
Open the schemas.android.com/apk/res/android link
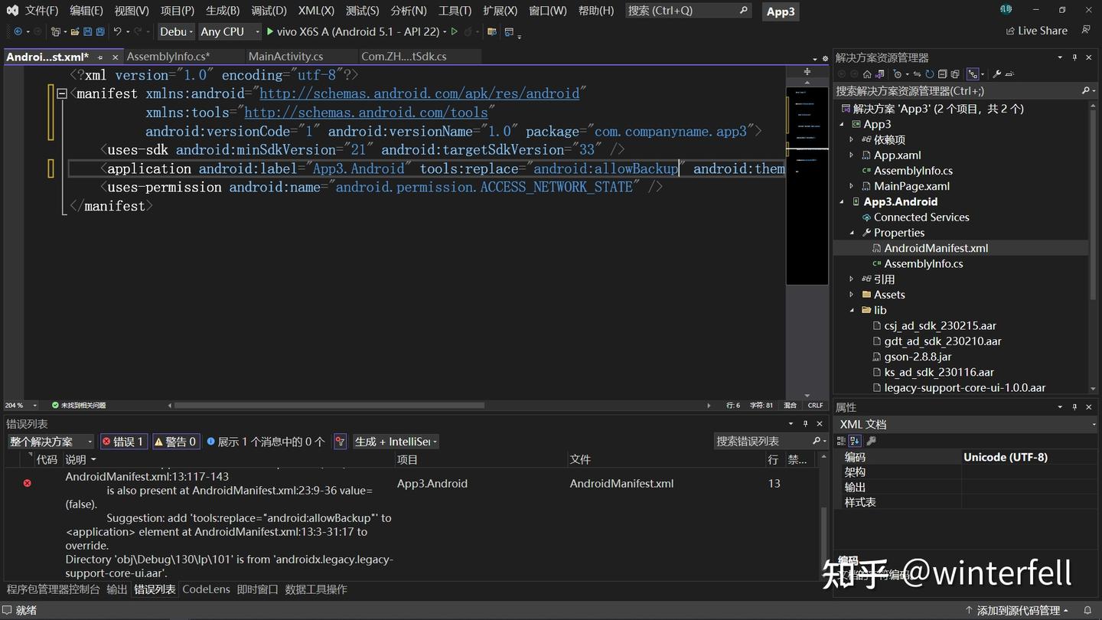click(x=419, y=93)
